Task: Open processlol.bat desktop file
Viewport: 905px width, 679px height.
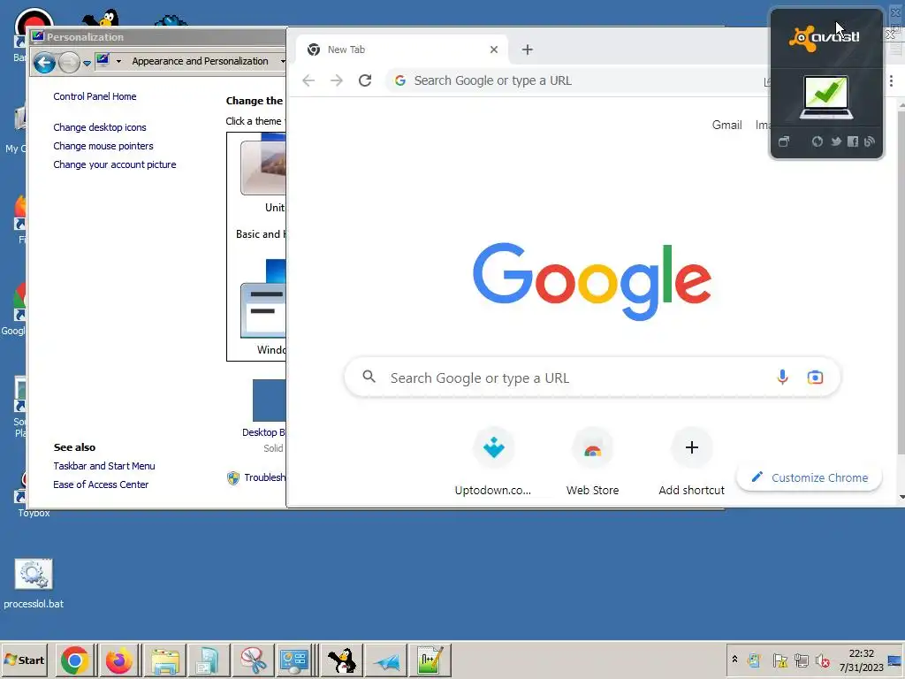Action: point(34,584)
